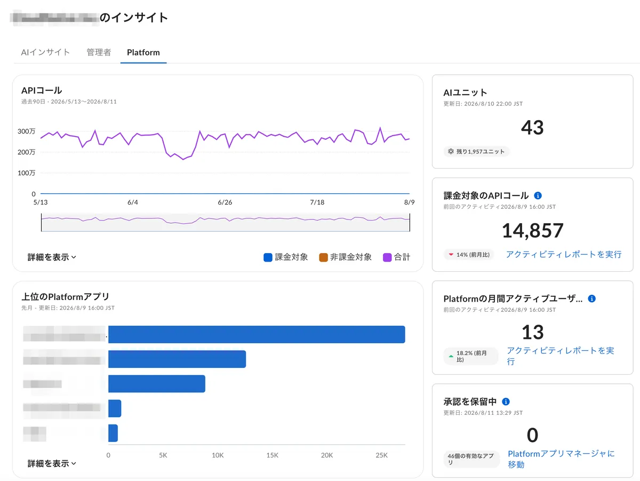The width and height of the screenshot is (640, 481).
Task: Toggle 課金対象 series in chart legend
Action: click(286, 257)
